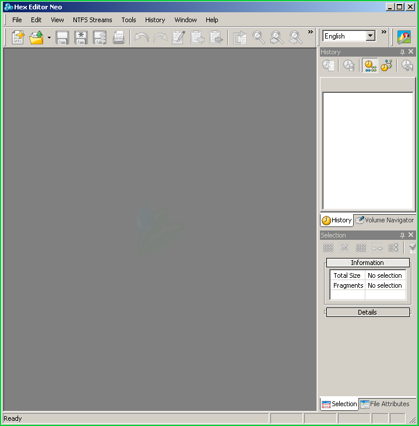Click inside the empty History list area
Image resolution: width=419 pixels, height=426 pixels.
pyautogui.click(x=368, y=151)
